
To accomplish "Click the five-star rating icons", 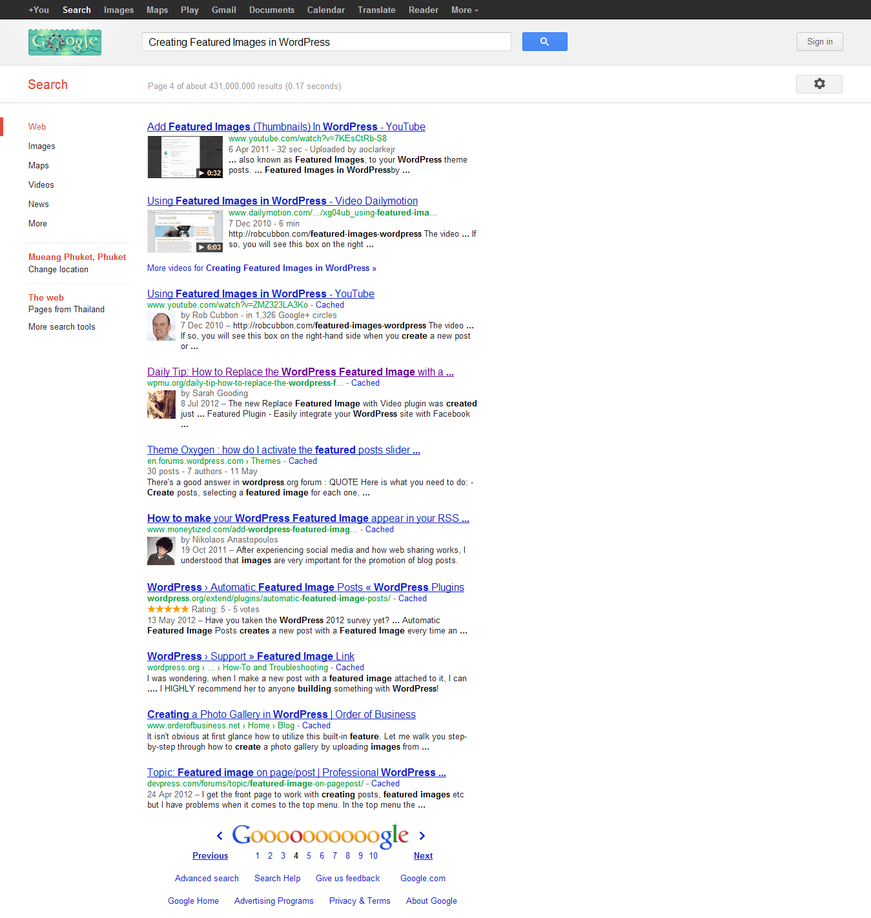I will tap(168, 609).
